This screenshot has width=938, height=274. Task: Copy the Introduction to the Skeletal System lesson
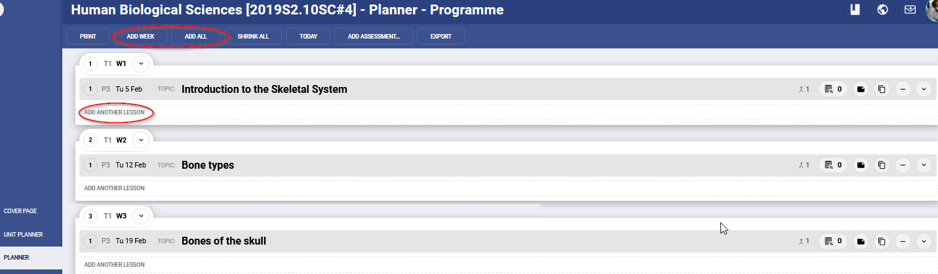(882, 89)
